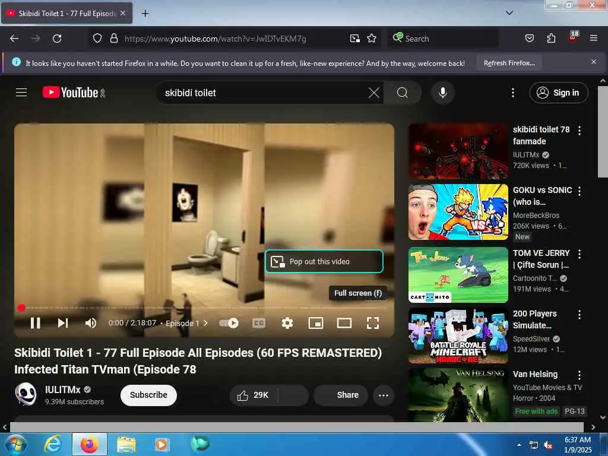Image resolution: width=608 pixels, height=456 pixels.
Task: Clear the skibidi toilet search text
Action: coord(374,93)
